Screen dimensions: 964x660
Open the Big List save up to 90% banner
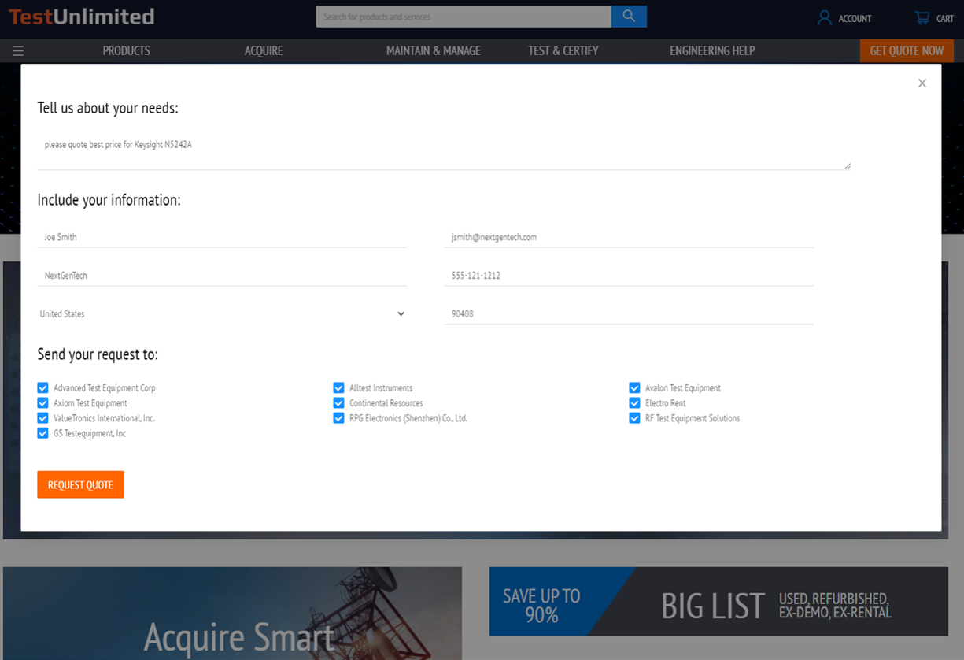tap(718, 602)
